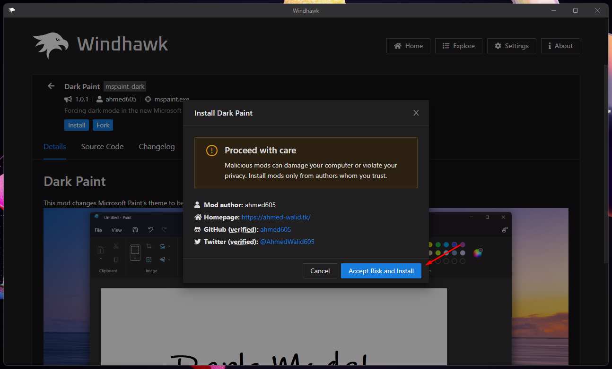Go to the Home page
Image resolution: width=612 pixels, height=369 pixels.
(x=408, y=46)
